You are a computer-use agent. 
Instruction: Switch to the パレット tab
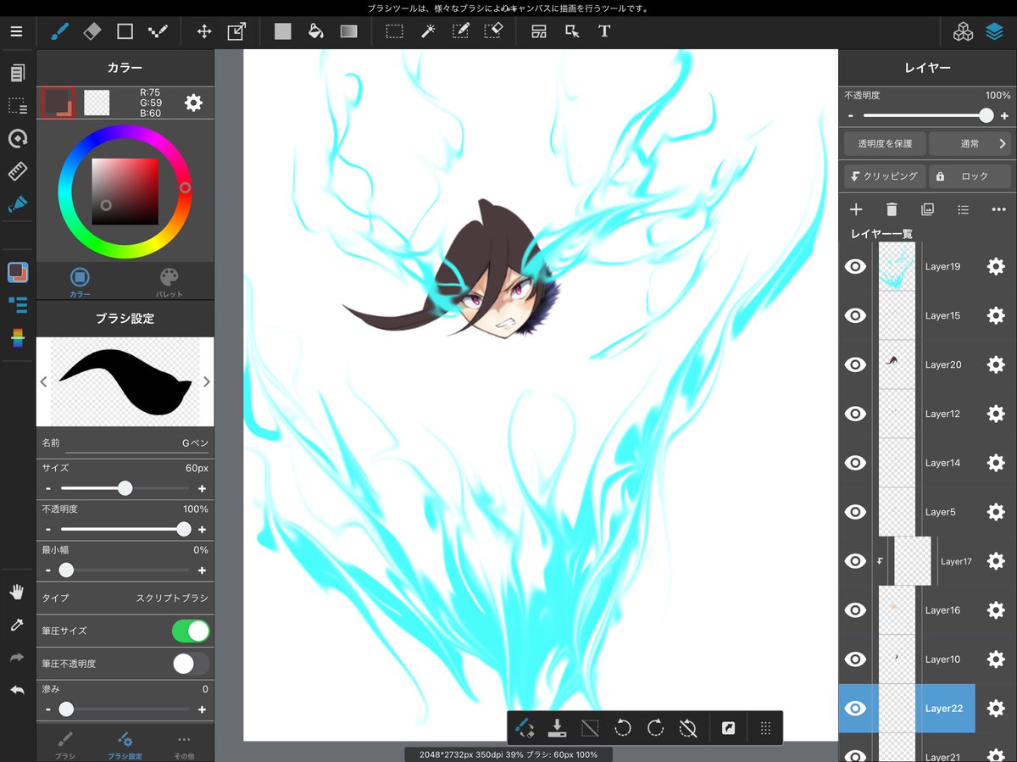(169, 281)
